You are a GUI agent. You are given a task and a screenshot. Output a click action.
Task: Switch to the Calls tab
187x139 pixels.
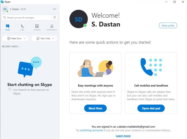pos(22,27)
